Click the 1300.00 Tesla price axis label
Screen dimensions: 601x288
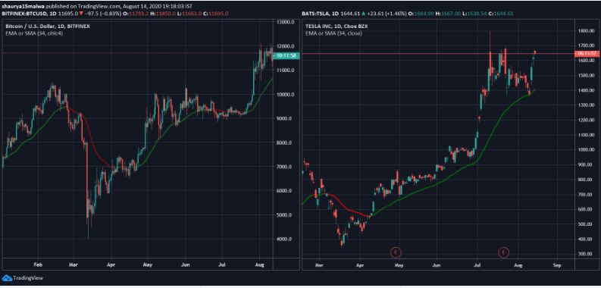point(587,105)
